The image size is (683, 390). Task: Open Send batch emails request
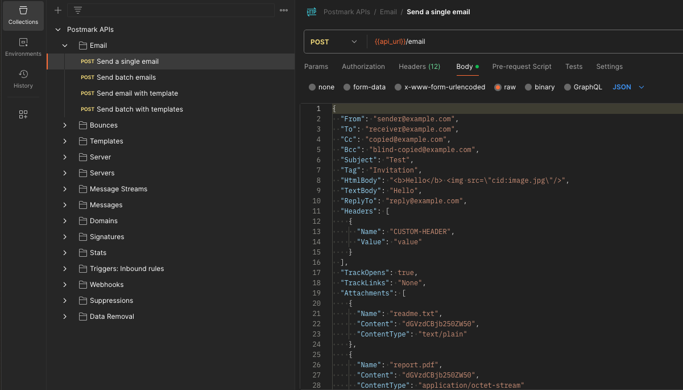(x=126, y=77)
